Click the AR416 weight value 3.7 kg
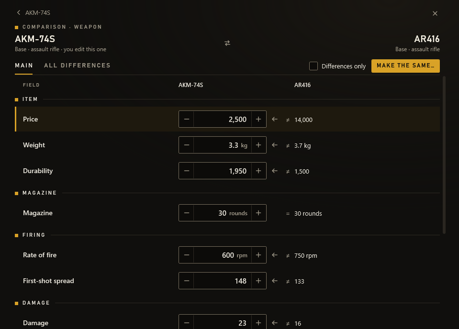This screenshot has width=459, height=329. pyautogui.click(x=302, y=145)
